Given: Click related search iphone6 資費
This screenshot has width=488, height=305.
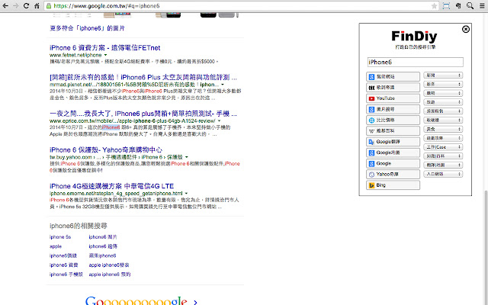Looking at the screenshot, I should pyautogui.click(x=63, y=265).
